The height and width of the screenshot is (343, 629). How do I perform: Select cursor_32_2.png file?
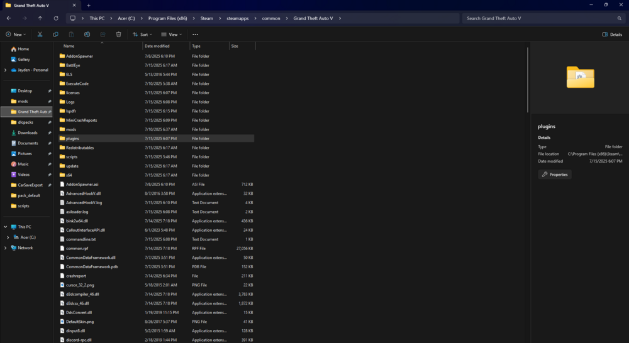pos(157,285)
